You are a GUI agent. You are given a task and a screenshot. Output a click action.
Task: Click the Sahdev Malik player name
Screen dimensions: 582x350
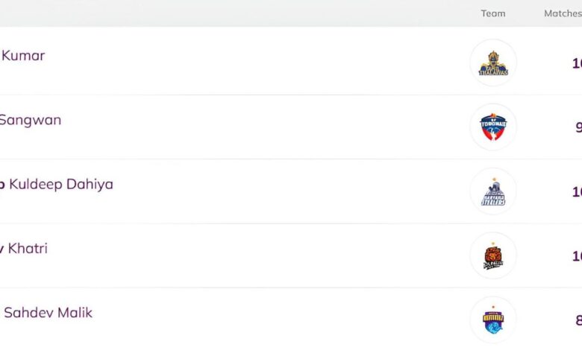click(x=48, y=313)
